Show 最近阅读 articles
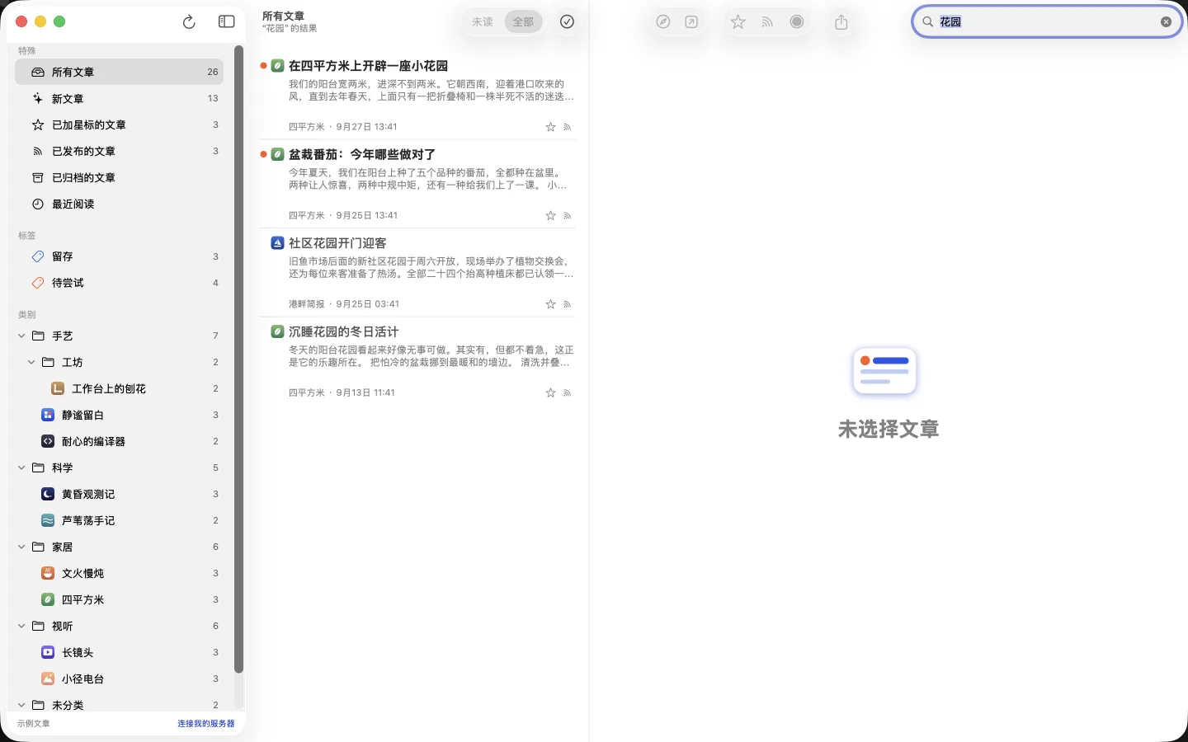The image size is (1188, 742). 120,204
